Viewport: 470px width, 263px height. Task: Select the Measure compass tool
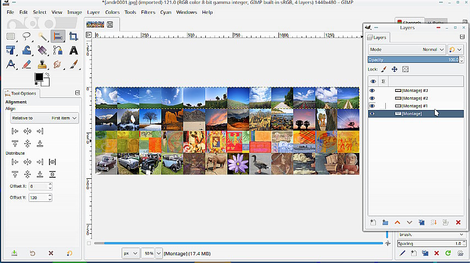point(11,64)
